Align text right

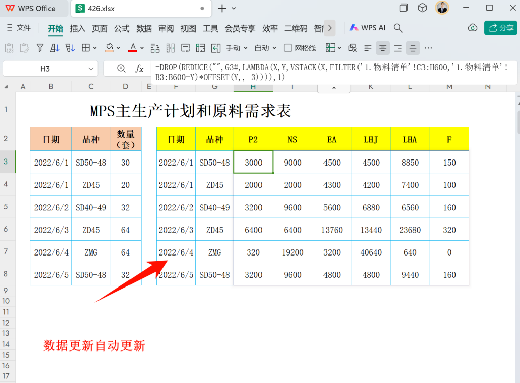click(x=398, y=48)
